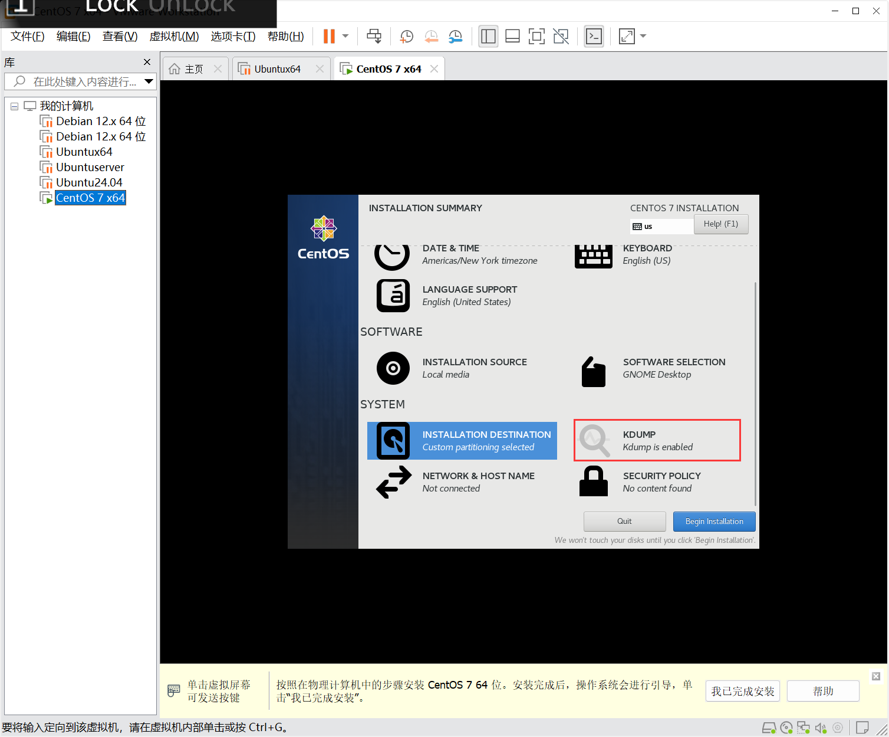
Task: Open the snapshot manager wrench-clock icon
Action: pos(455,36)
